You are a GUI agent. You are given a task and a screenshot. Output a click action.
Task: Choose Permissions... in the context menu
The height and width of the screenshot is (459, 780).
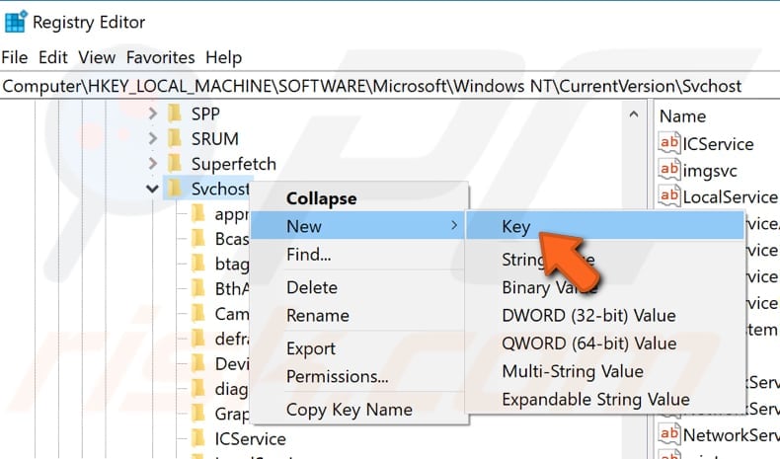338,376
